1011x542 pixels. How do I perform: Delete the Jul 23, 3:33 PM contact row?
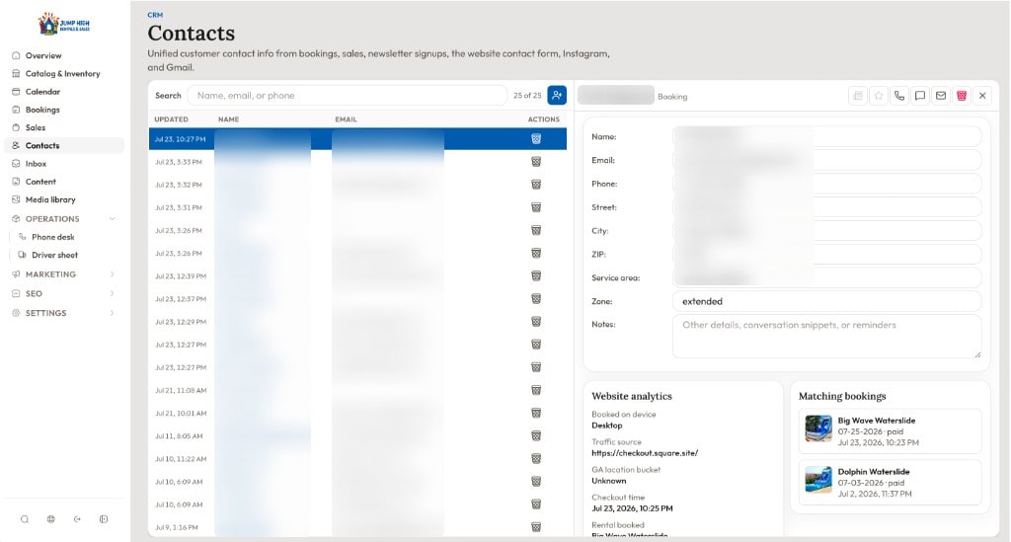[536, 162]
